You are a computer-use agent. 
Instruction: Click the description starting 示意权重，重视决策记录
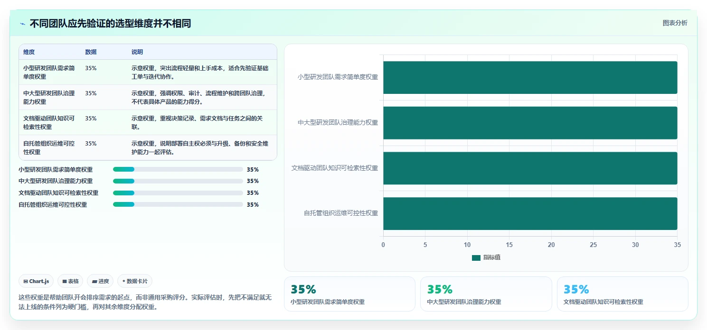click(x=197, y=123)
